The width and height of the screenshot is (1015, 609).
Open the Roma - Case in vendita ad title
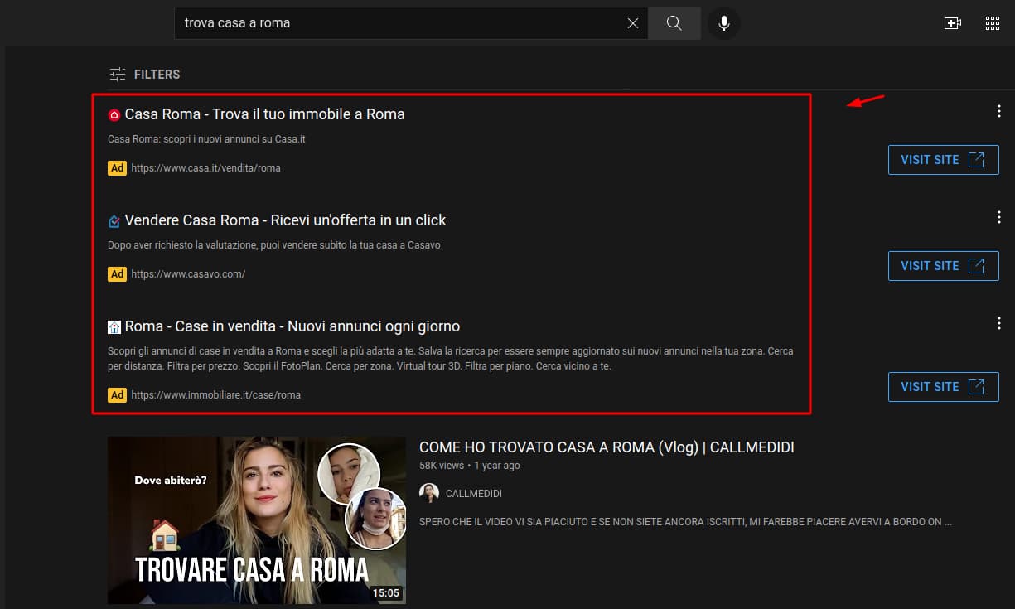click(x=292, y=326)
